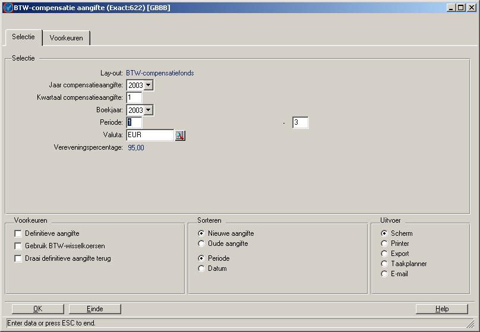Screen dimensions: 480x332
Task: Tick Draai definitieve aangifte terug
Action: point(18,258)
